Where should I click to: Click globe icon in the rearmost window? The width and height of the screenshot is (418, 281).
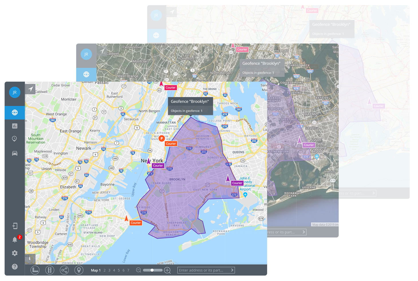(x=156, y=36)
